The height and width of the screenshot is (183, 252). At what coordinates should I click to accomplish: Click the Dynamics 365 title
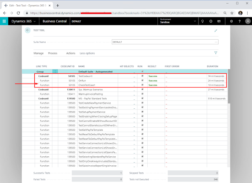pos(22,21)
